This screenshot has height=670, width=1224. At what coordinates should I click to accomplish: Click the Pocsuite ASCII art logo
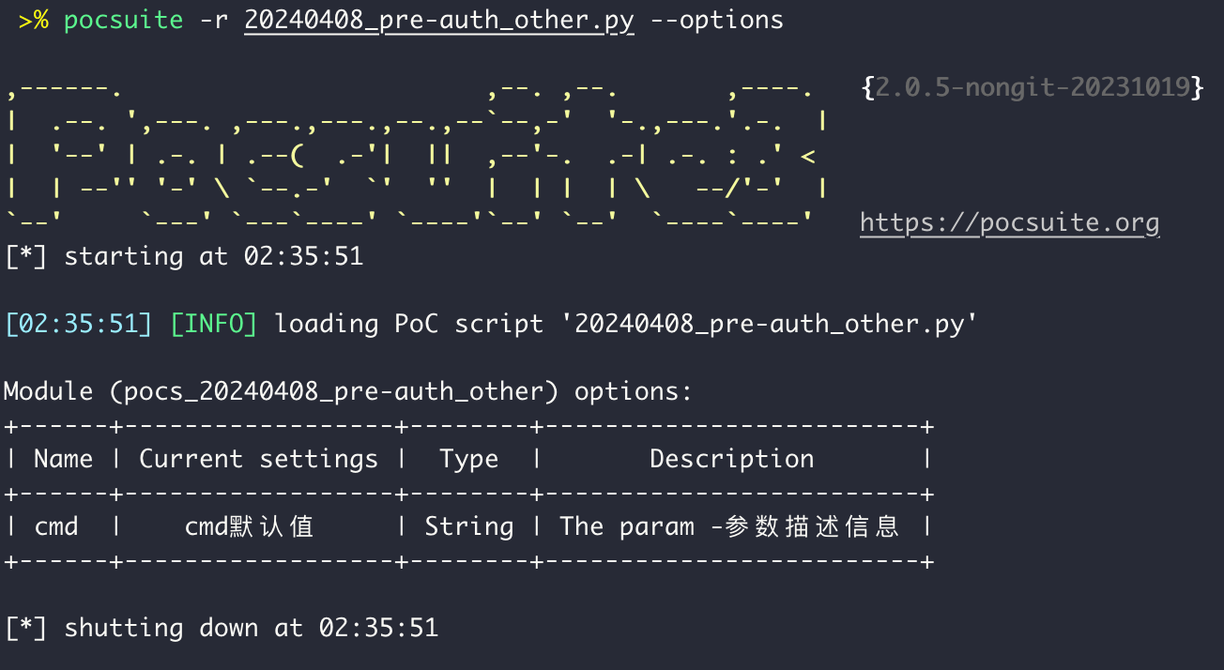(413, 156)
